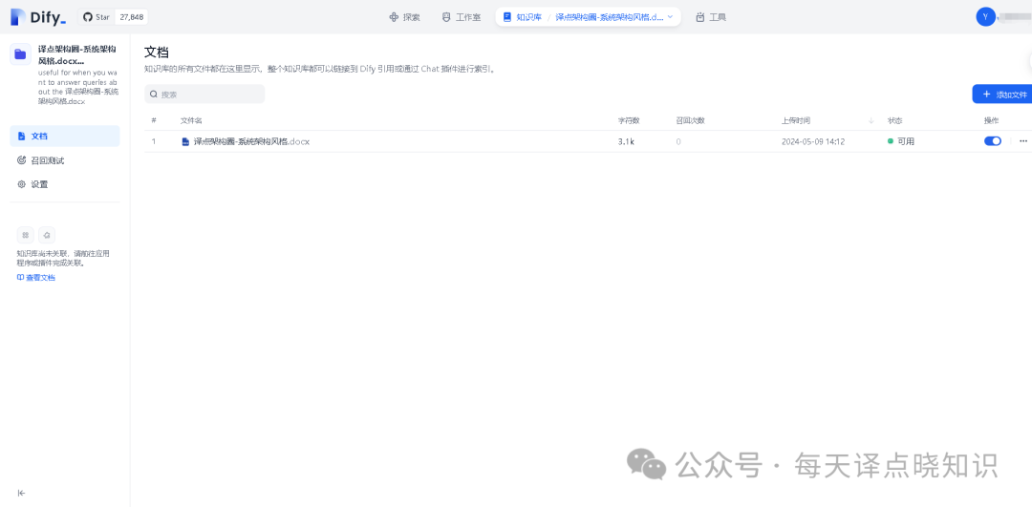This screenshot has width=1032, height=507.
Task: Click the 可用 status indicator
Action: point(900,141)
